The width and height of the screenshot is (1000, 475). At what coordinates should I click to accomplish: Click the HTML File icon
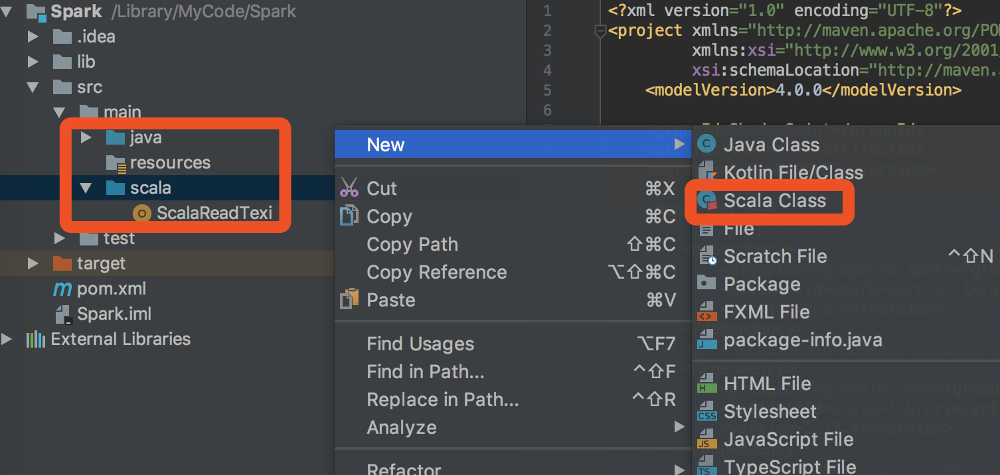click(x=707, y=383)
